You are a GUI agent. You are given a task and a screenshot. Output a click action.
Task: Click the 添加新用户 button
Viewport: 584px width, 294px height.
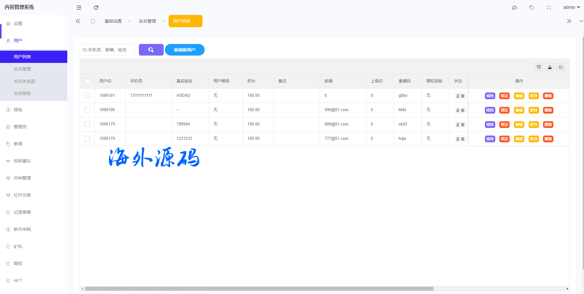(184, 50)
